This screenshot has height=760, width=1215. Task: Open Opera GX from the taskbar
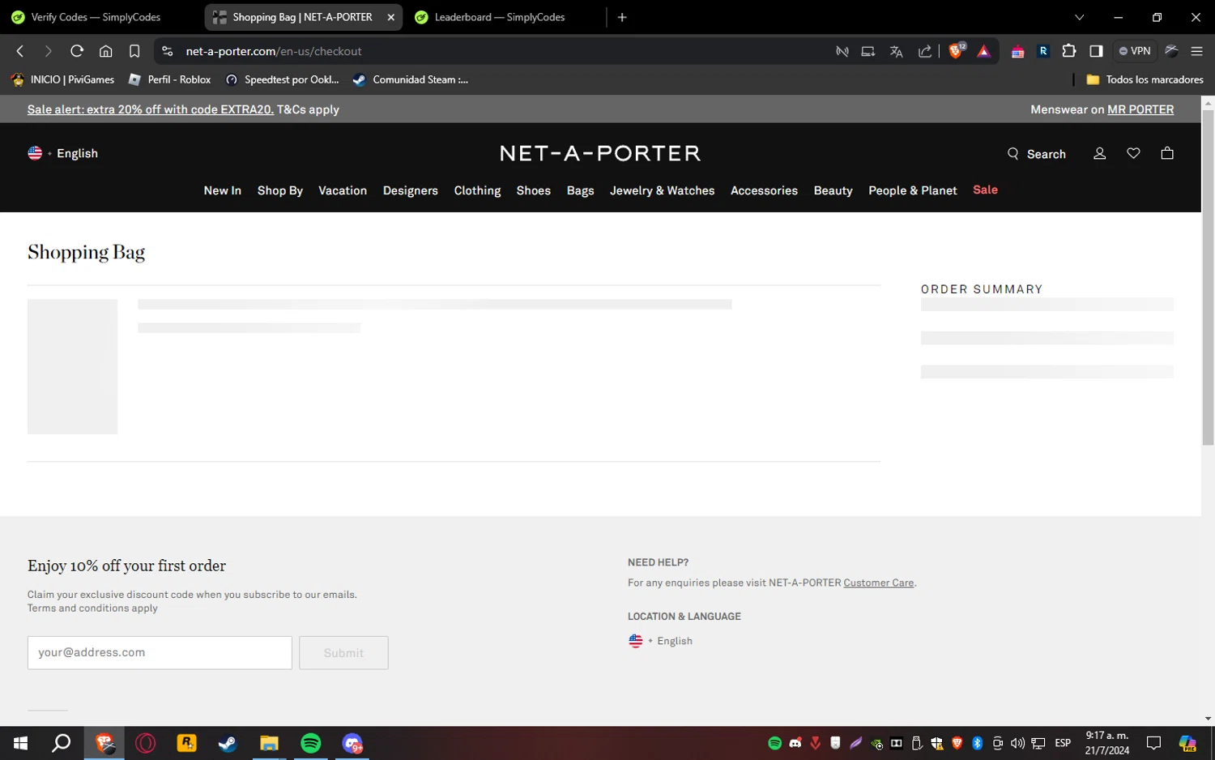pos(145,743)
